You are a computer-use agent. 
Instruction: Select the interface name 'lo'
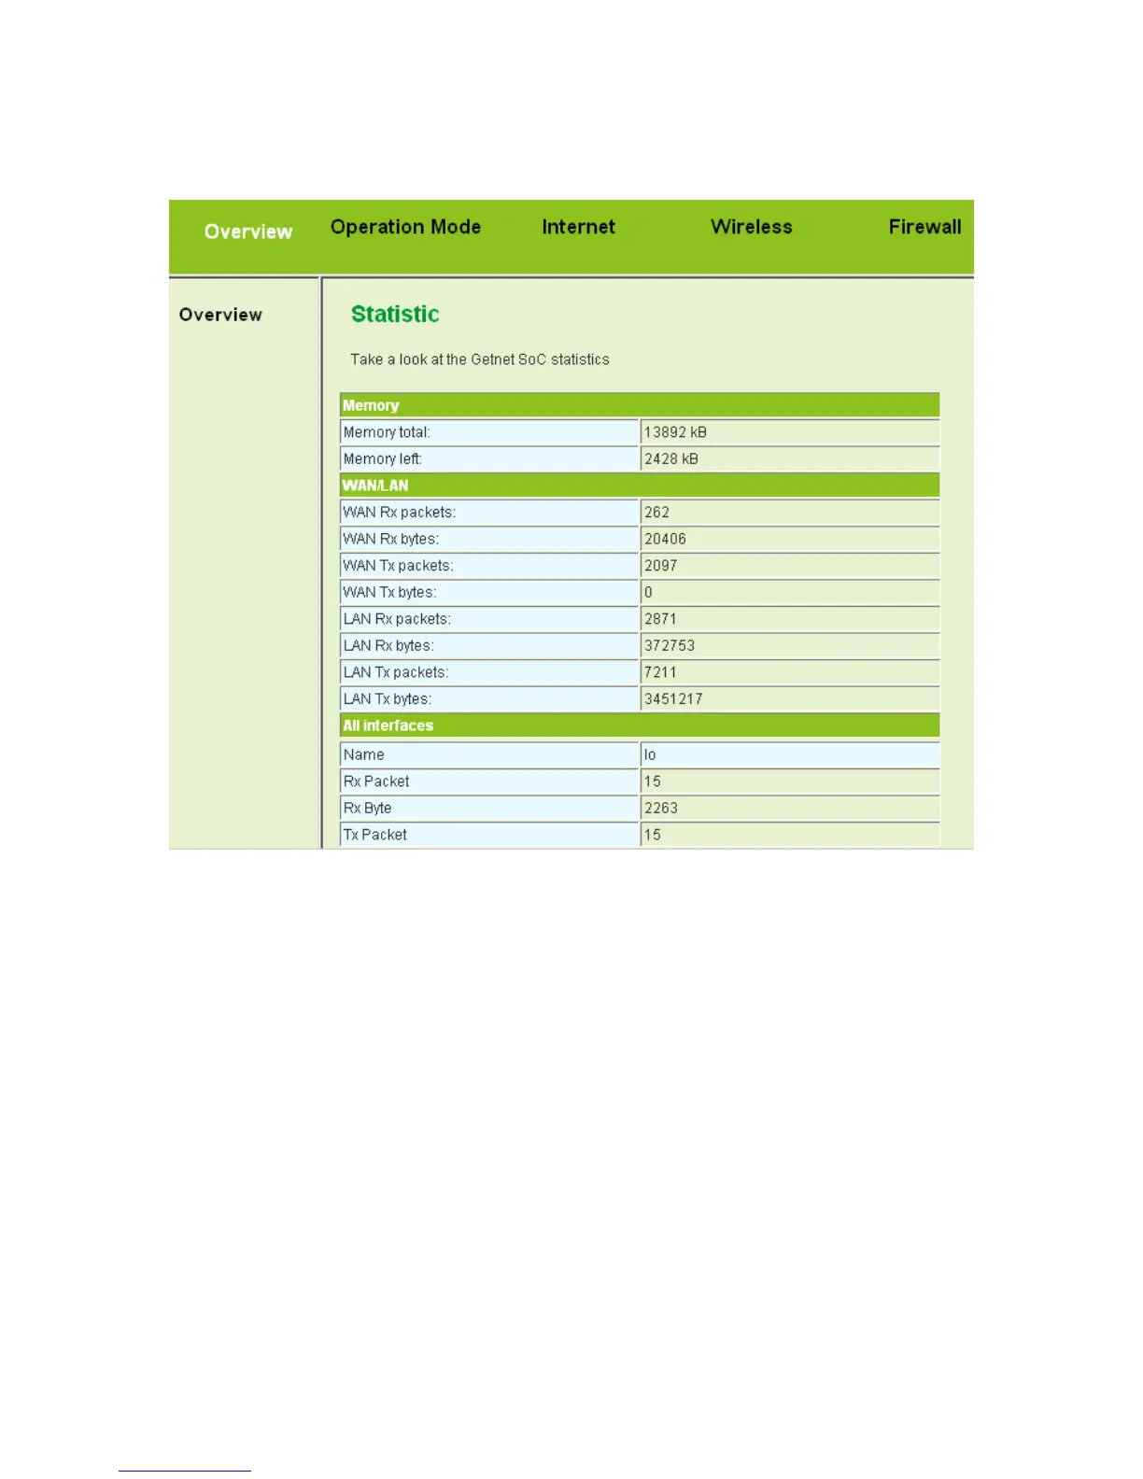click(650, 754)
